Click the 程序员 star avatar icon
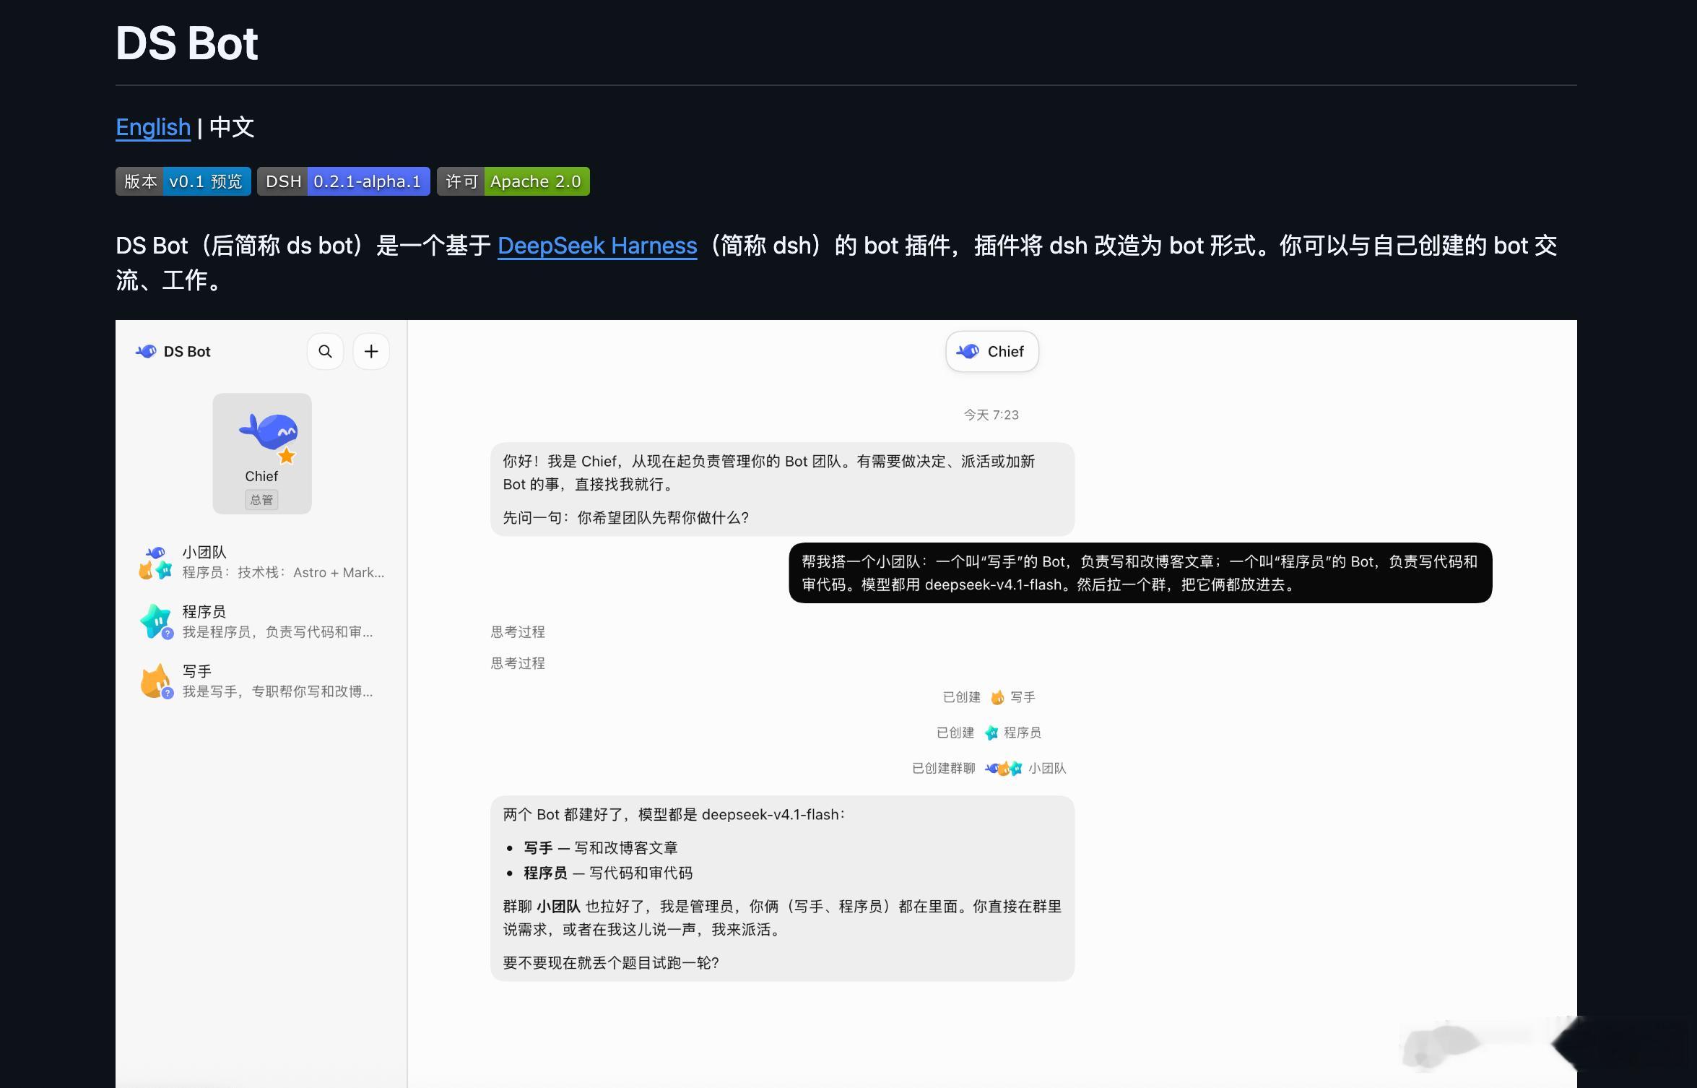The image size is (1697, 1088). tap(155, 621)
